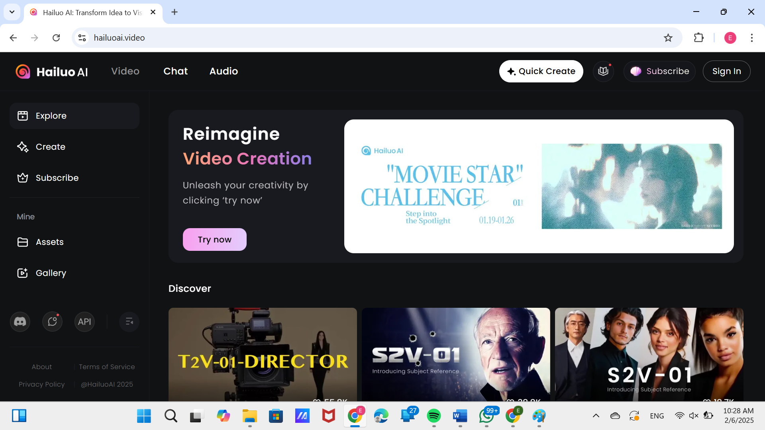The width and height of the screenshot is (765, 430).
Task: Open Microsoft Store from the taskbar
Action: [x=276, y=416]
